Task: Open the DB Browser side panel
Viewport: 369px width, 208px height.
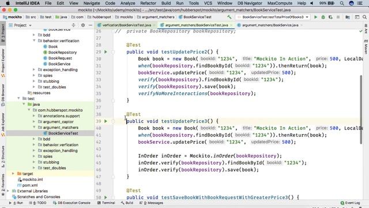Action: pyautogui.click(x=3, y=95)
